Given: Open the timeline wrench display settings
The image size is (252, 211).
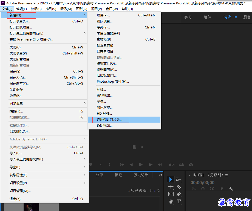Looking at the screenshot, I should pos(231,189).
